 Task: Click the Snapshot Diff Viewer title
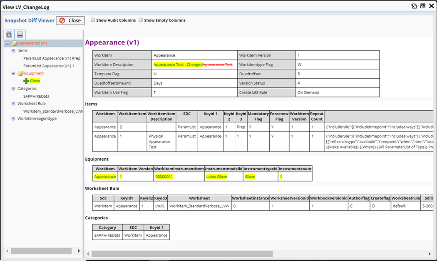pos(30,20)
